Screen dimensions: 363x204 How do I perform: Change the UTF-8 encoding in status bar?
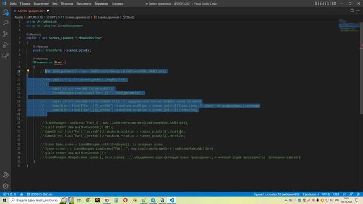pyautogui.click(x=326, y=194)
